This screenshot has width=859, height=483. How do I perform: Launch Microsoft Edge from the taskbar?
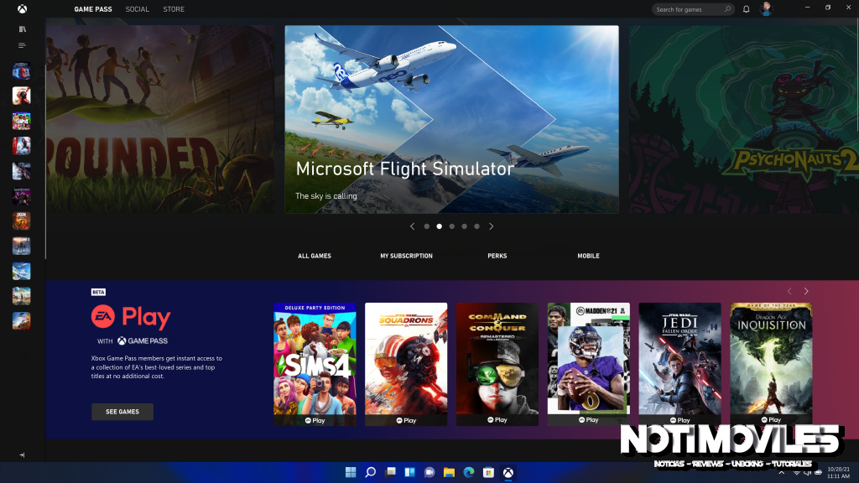469,471
